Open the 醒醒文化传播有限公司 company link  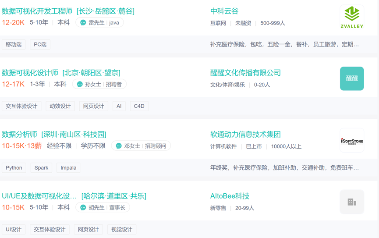click(x=245, y=73)
